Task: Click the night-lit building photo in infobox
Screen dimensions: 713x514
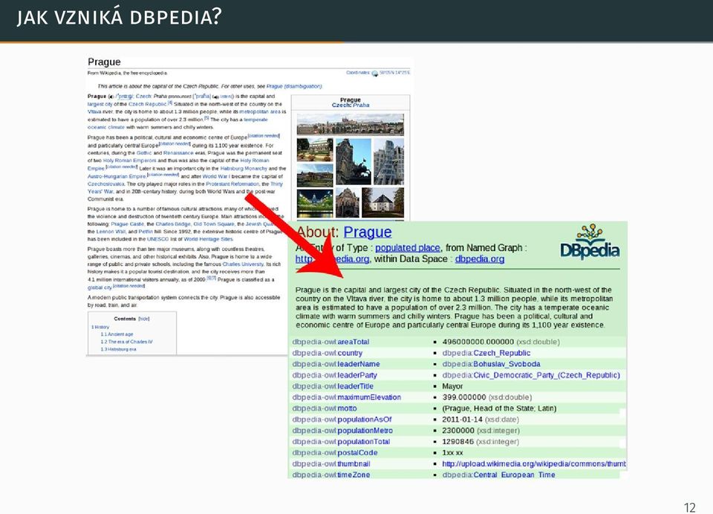Action: 315,203
